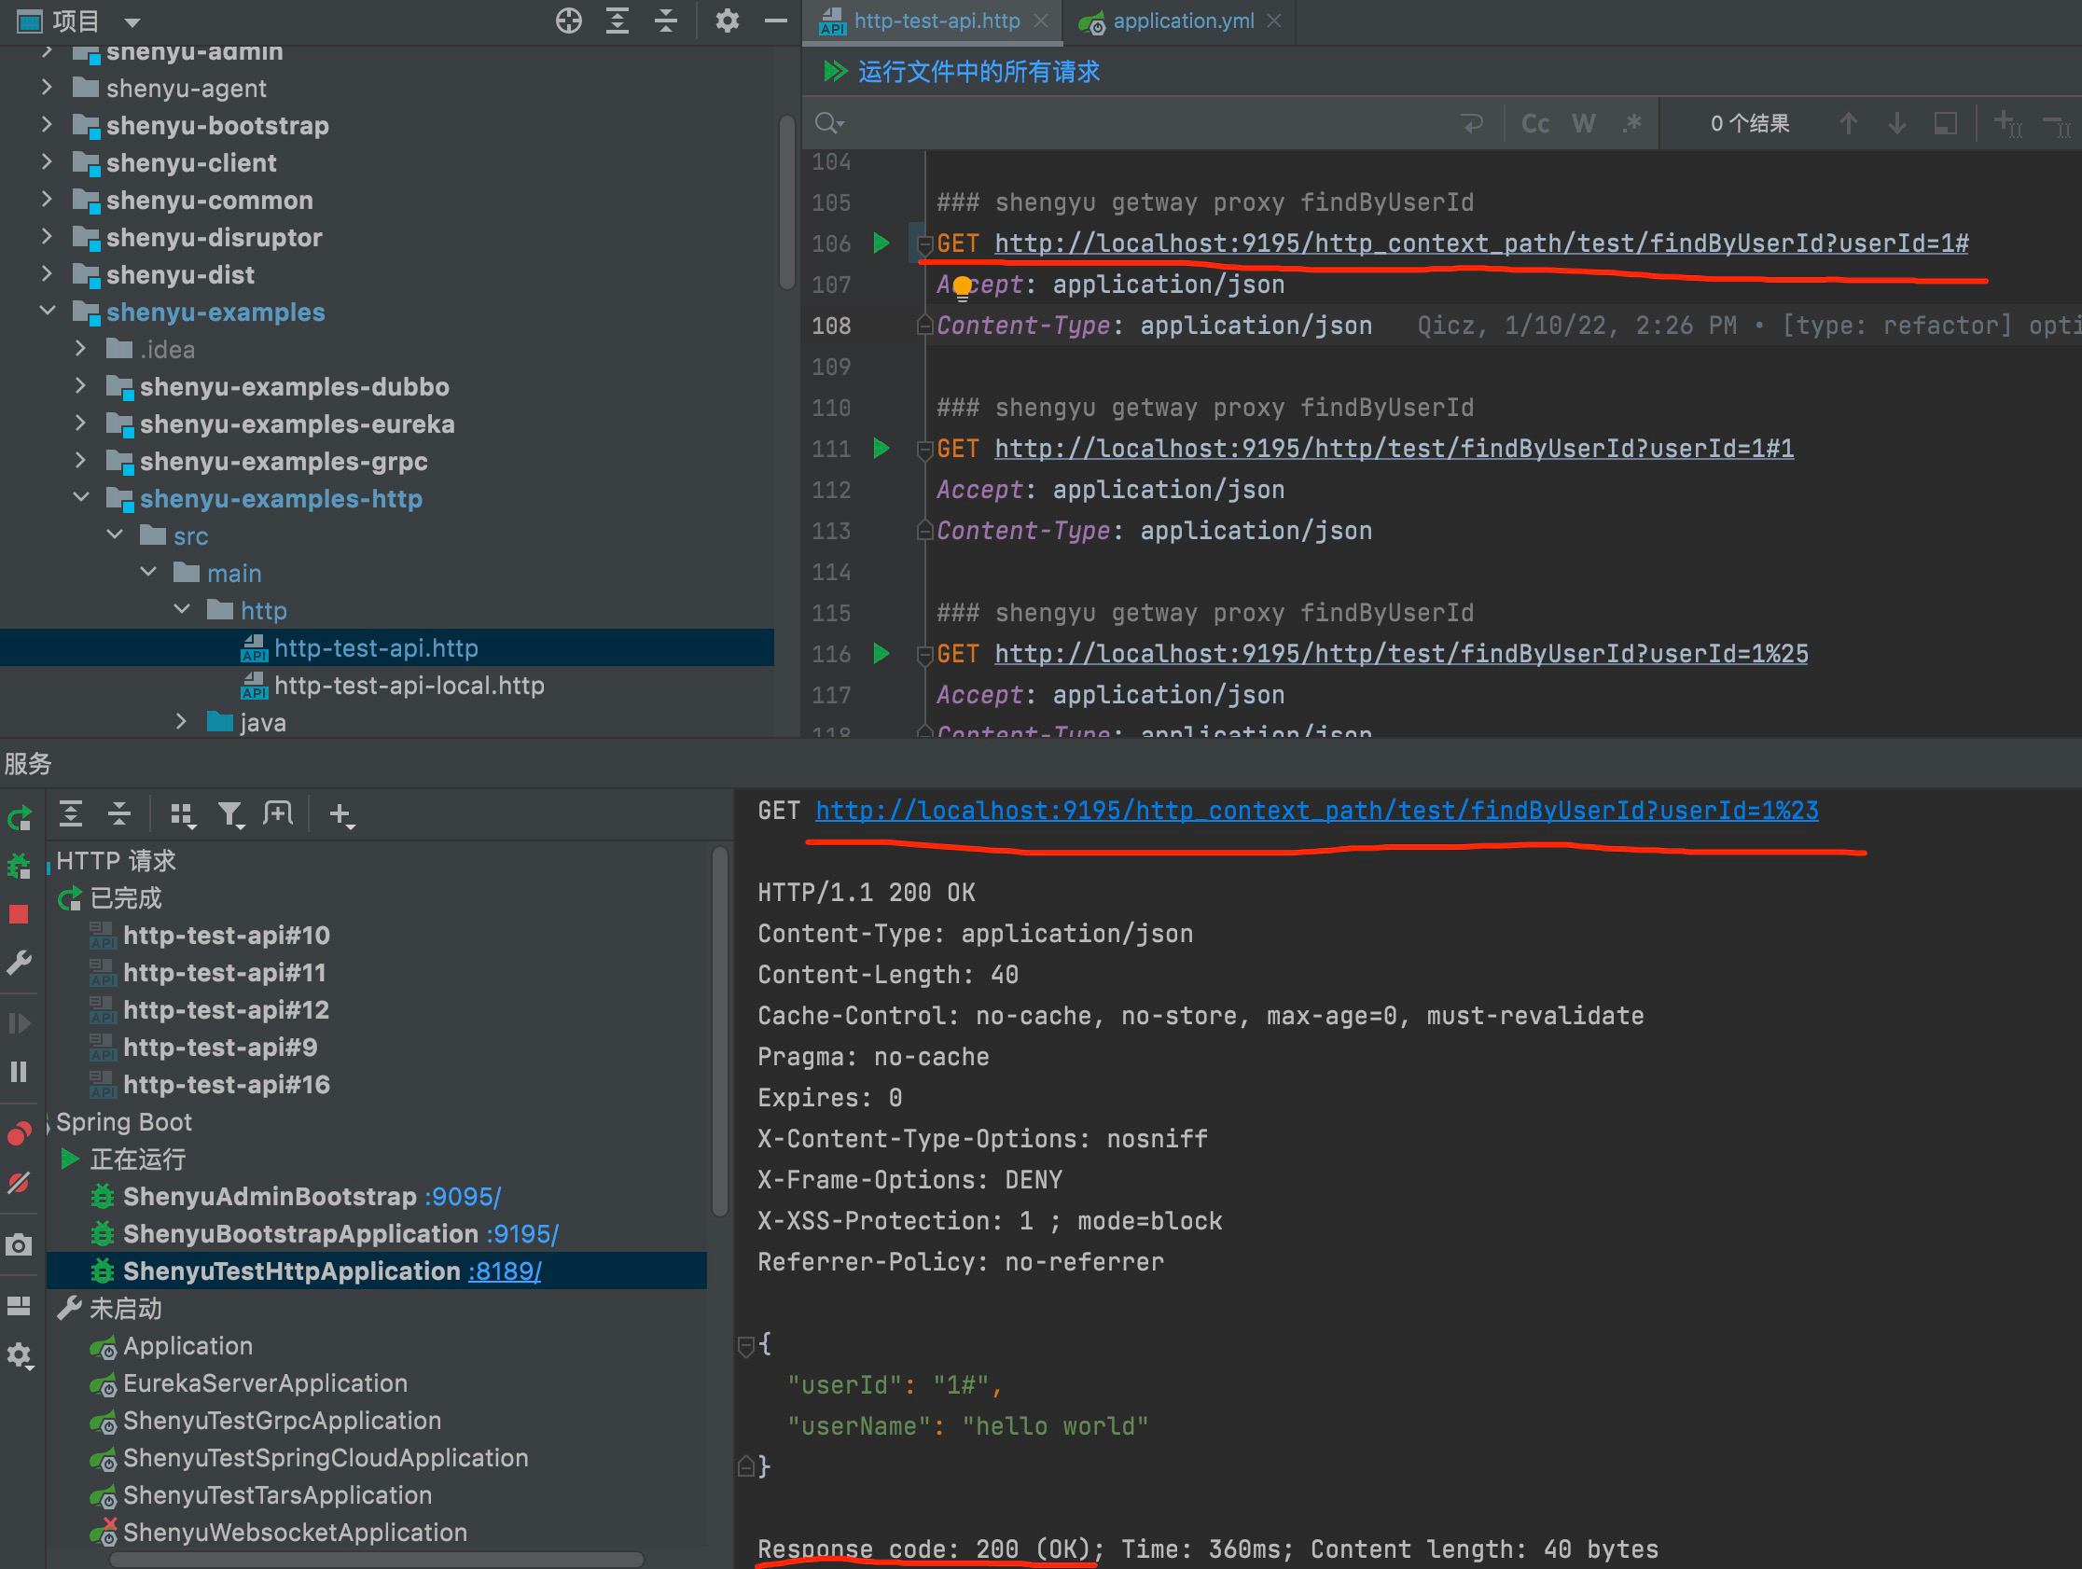Click the search input field in editor
Viewport: 2082px width, 1569px height.
tap(1130, 123)
